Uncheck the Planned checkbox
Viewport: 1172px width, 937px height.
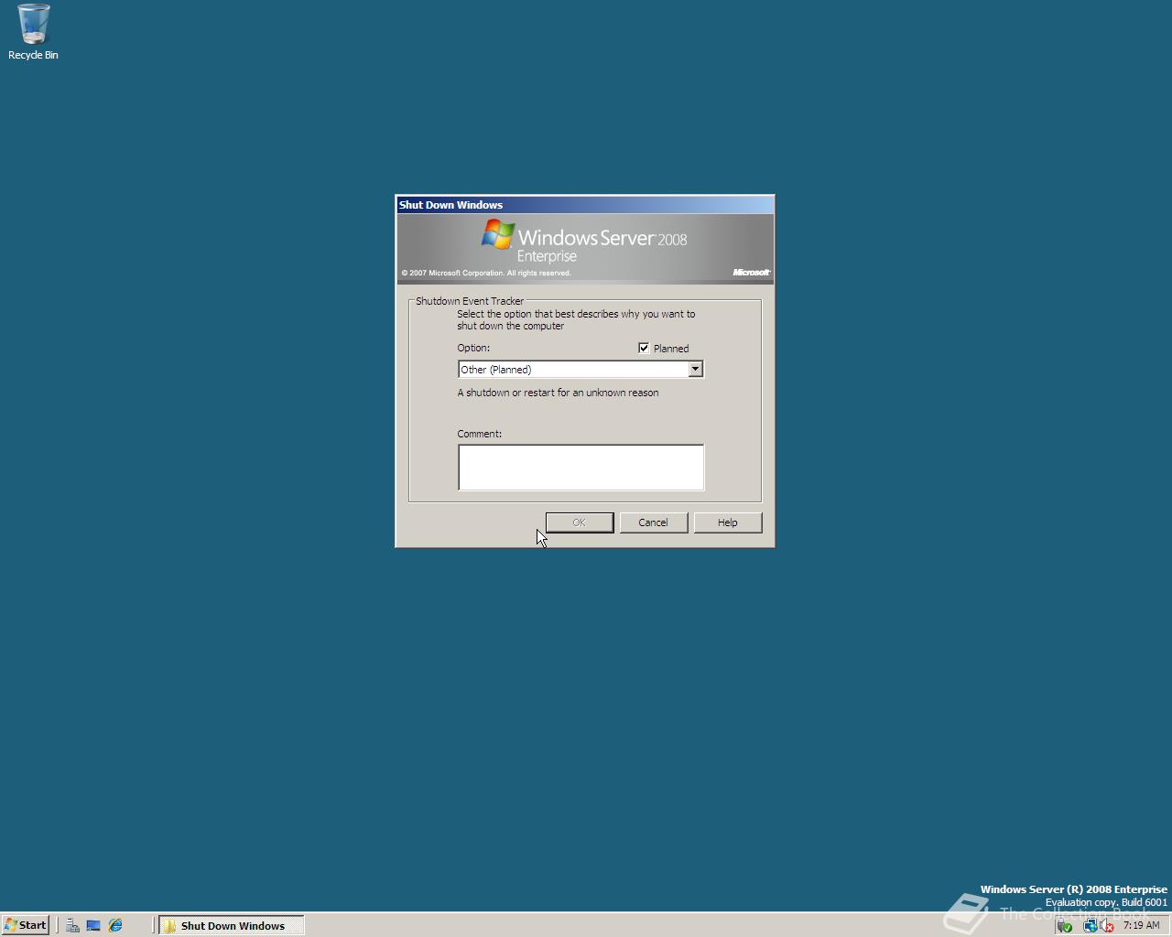point(644,348)
